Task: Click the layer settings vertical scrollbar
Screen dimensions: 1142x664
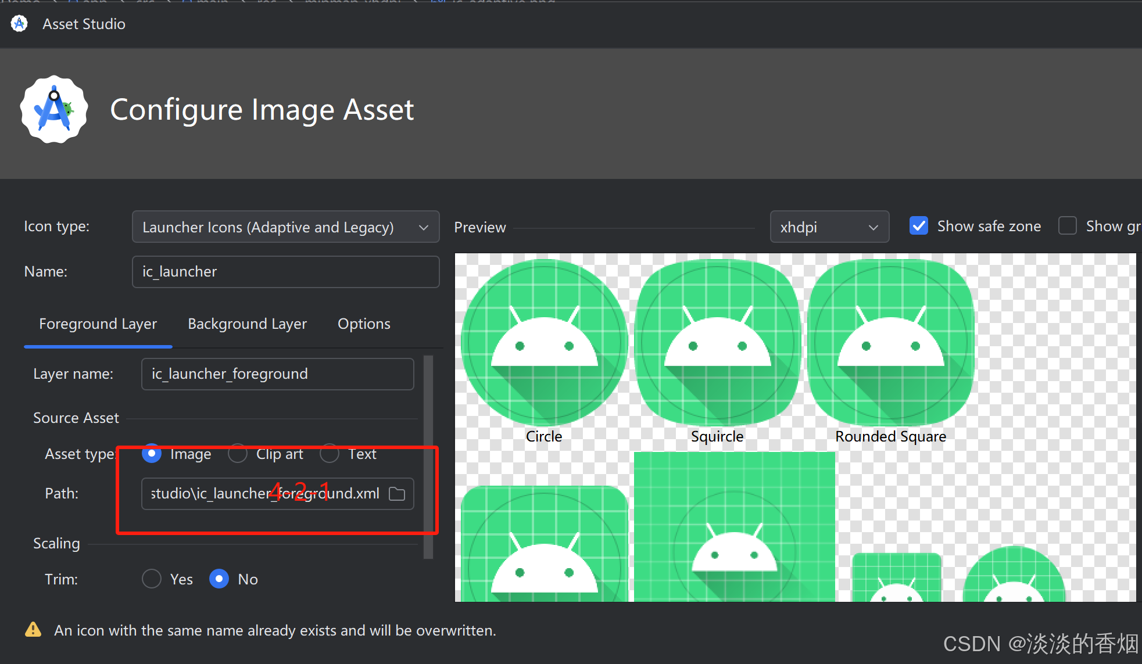Action: point(428,457)
